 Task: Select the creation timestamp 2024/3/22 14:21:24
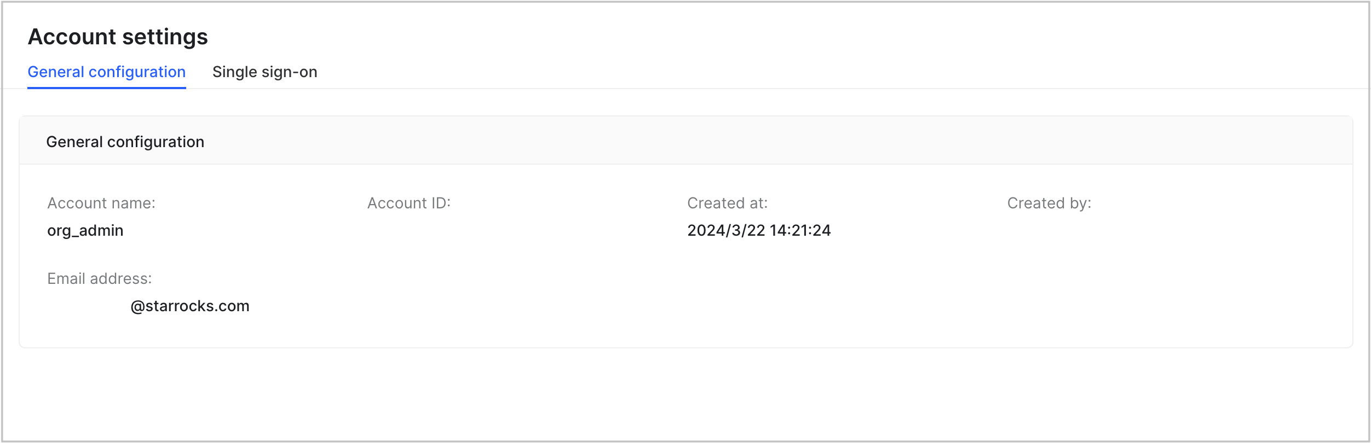758,230
